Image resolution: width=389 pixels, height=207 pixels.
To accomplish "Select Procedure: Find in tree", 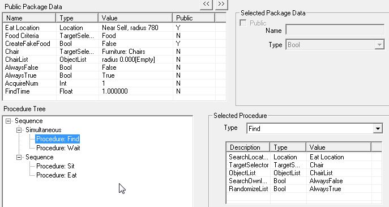I will click(58, 139).
